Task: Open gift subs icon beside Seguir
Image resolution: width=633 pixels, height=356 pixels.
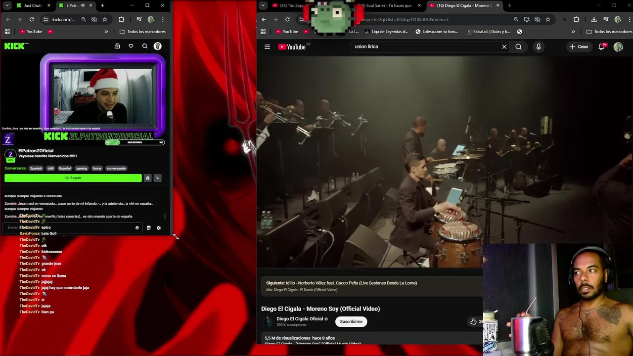Action: [x=147, y=178]
